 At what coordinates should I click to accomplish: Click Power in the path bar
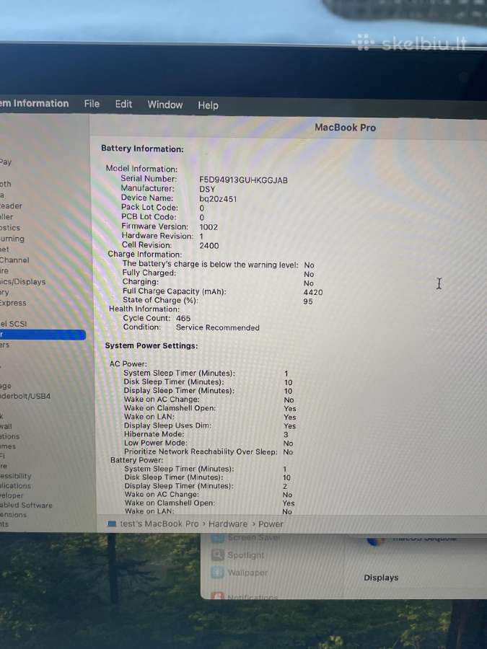(x=271, y=524)
